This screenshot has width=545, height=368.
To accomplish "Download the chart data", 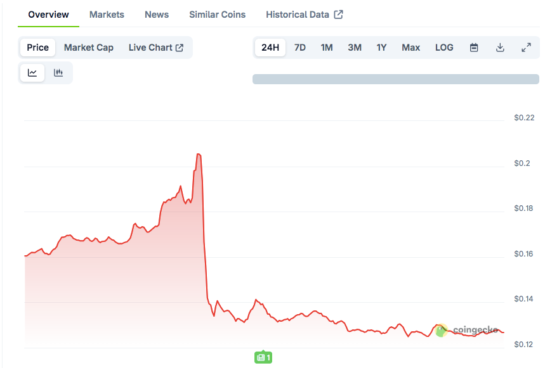I will coord(500,48).
